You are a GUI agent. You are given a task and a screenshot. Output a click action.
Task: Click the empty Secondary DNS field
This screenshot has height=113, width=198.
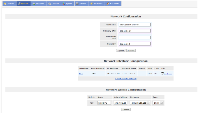[135, 37]
